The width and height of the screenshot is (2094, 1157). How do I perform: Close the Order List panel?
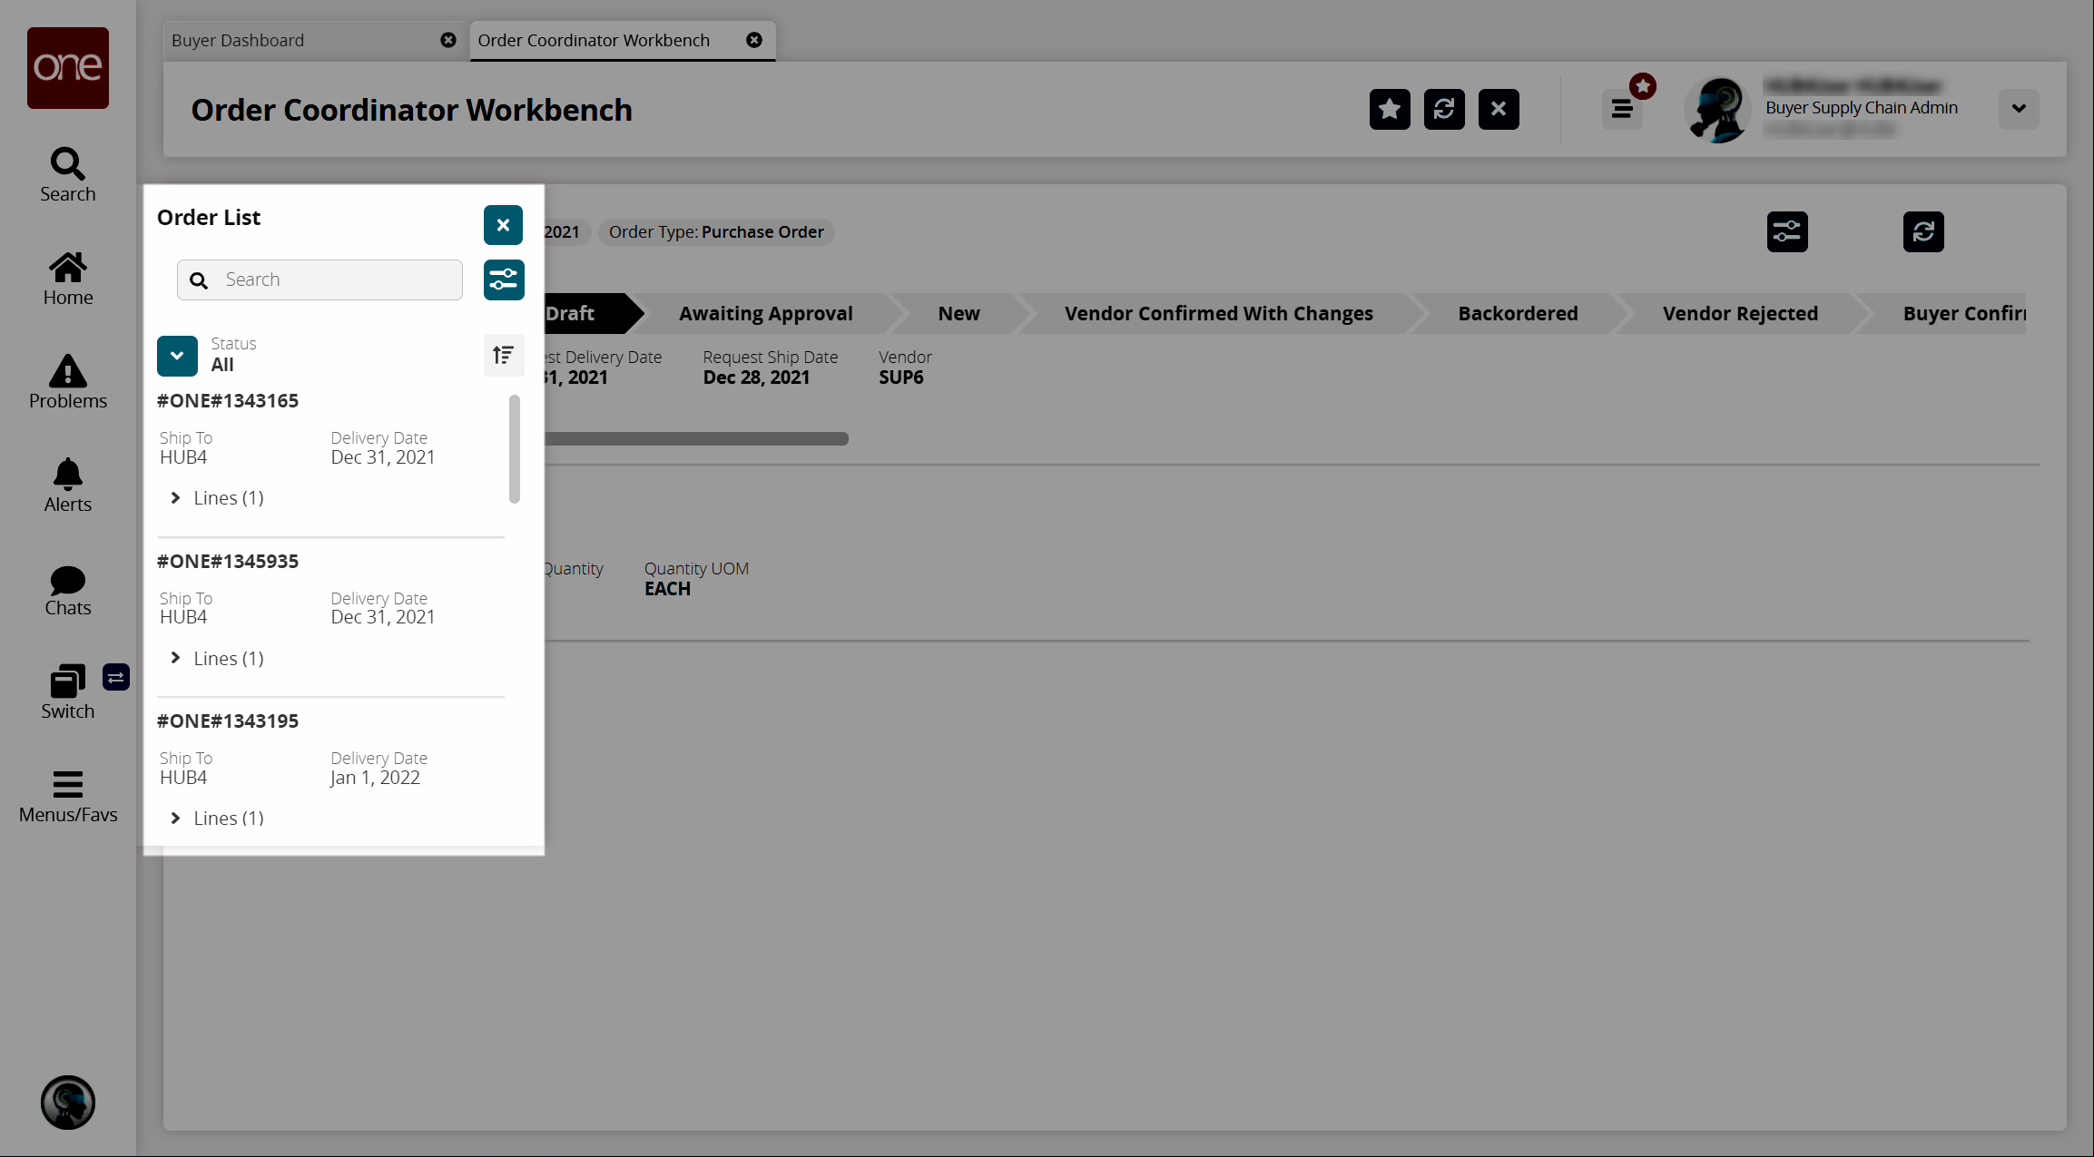(x=503, y=225)
